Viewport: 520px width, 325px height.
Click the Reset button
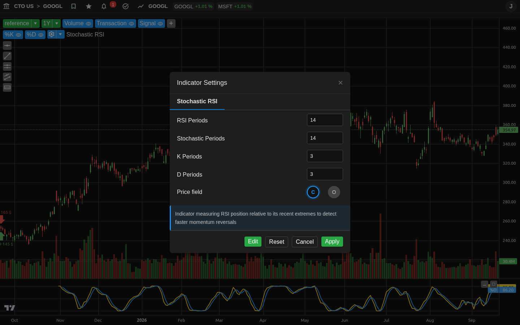click(277, 242)
